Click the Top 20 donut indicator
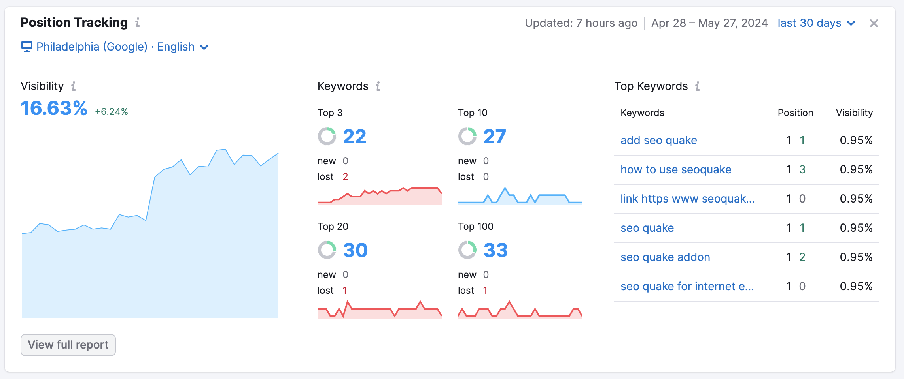Screen dimensions: 904x379 327,250
